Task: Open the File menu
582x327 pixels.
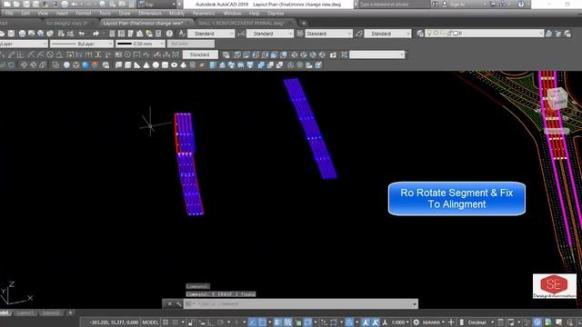Action: [9, 14]
